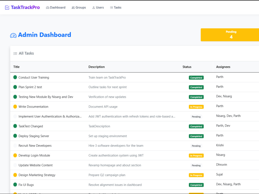Viewport: 259px width, 194px height.
Task: Click yellow status dot for Write Documentation
Action: tap(15, 107)
